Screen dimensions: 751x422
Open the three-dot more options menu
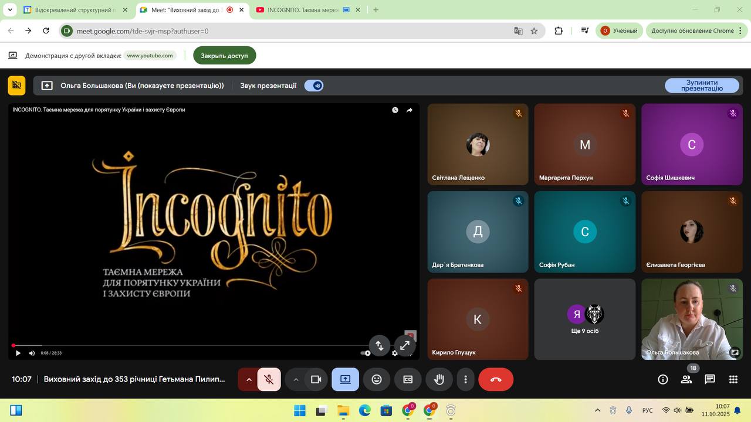coord(465,379)
